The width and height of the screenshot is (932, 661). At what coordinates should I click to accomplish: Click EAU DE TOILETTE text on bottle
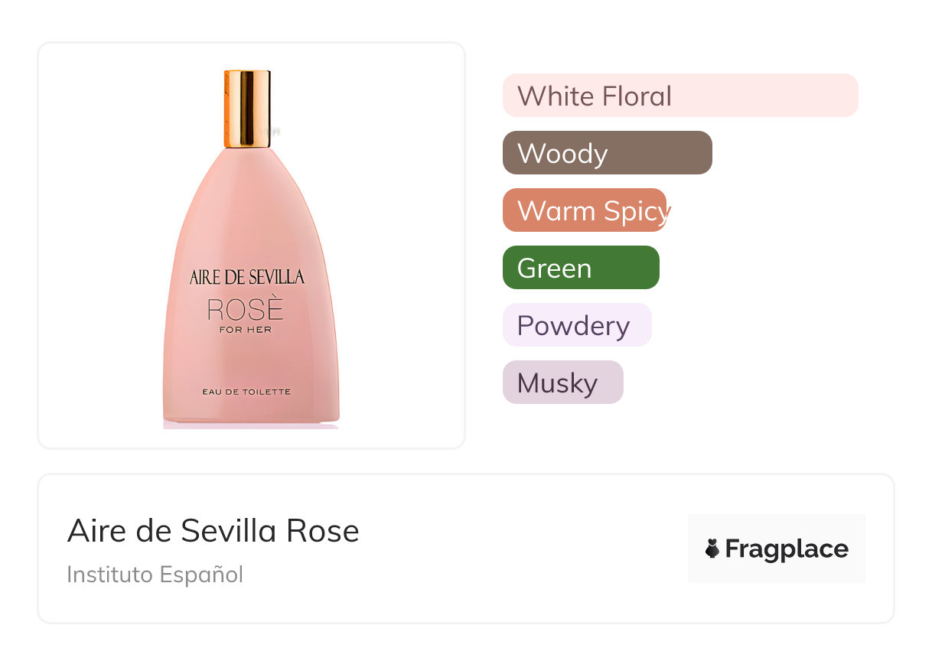[x=246, y=392]
